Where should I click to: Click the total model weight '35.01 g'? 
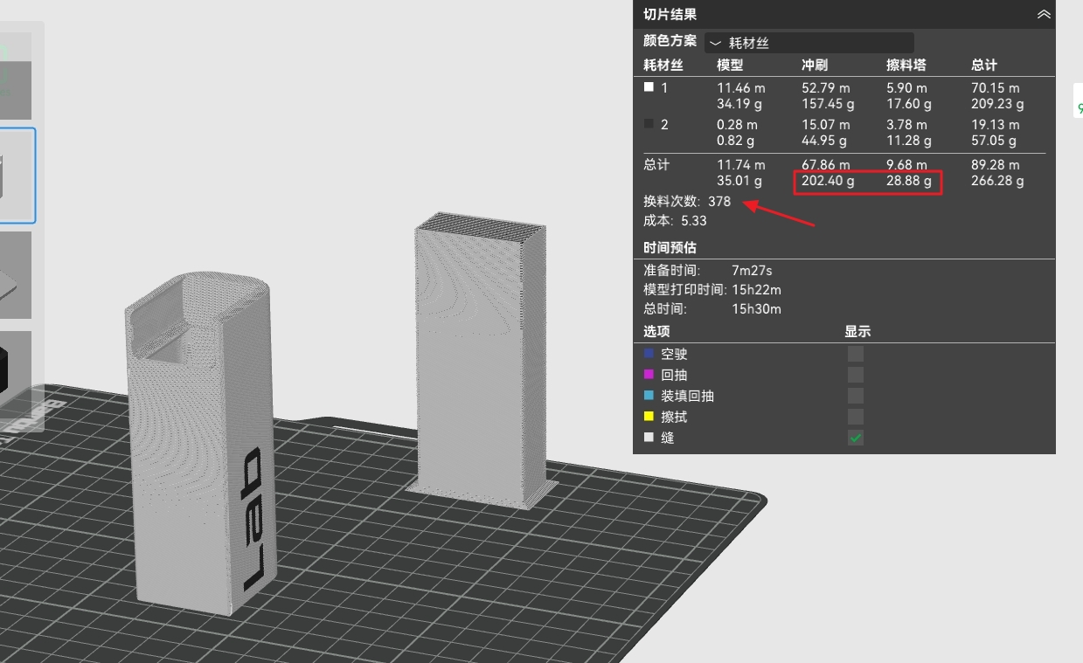(x=739, y=181)
